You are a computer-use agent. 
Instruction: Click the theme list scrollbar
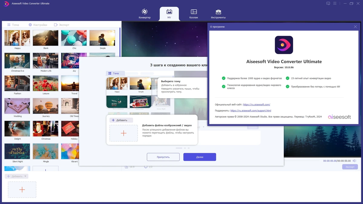click(120, 42)
